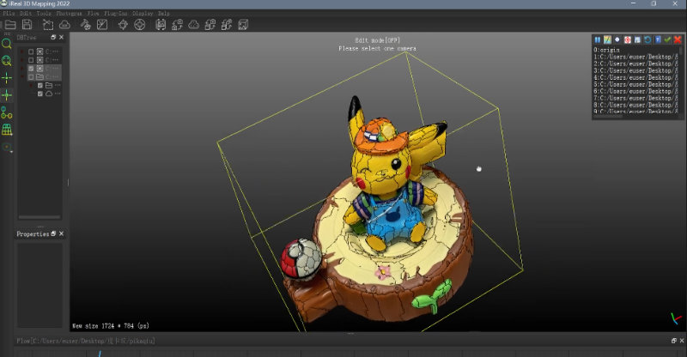Click the Open folder icon in toolbar

point(10,25)
